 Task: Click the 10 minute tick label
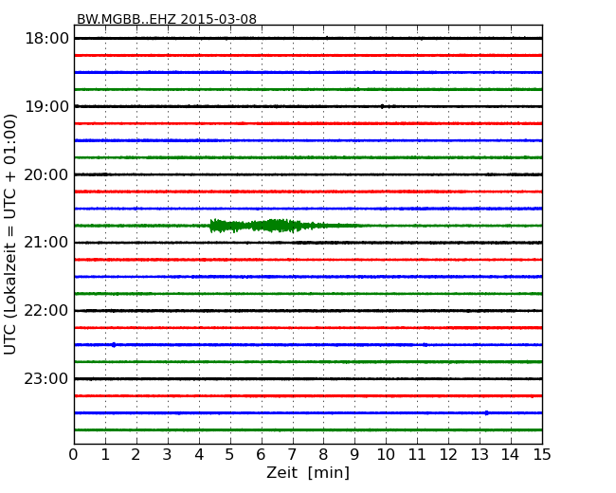(386, 455)
